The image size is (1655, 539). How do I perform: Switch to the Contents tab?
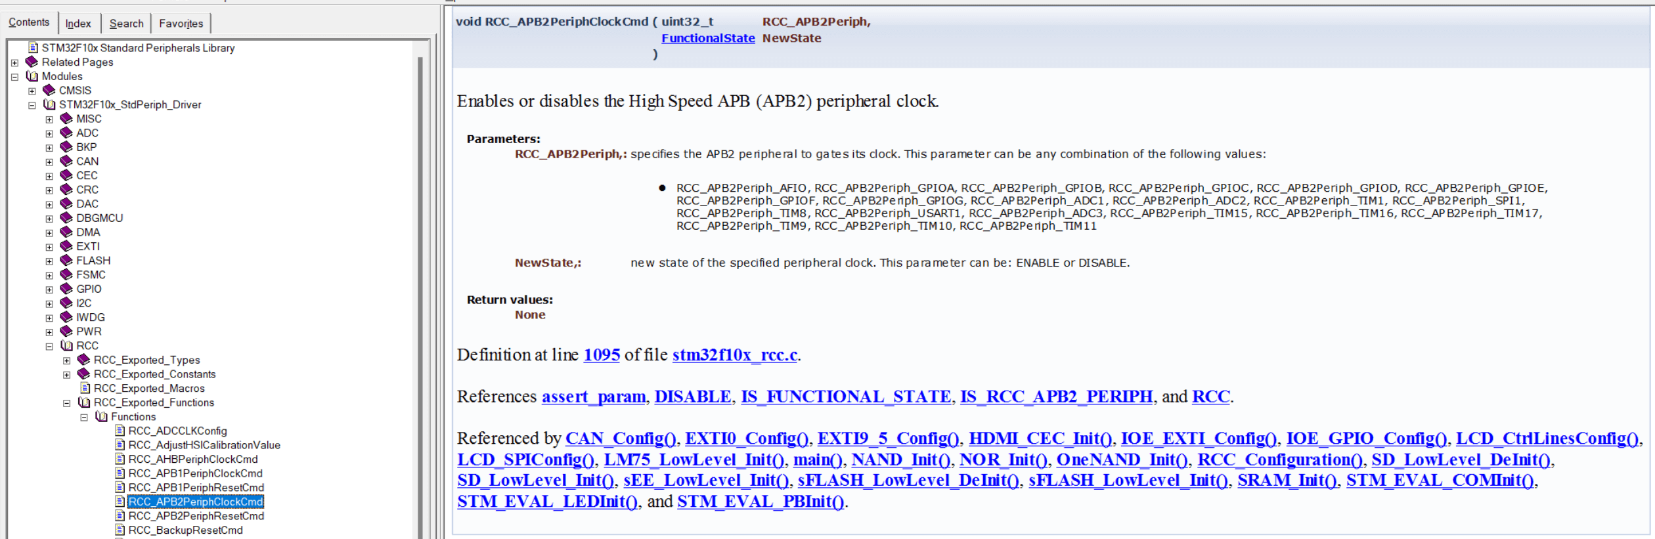point(29,22)
